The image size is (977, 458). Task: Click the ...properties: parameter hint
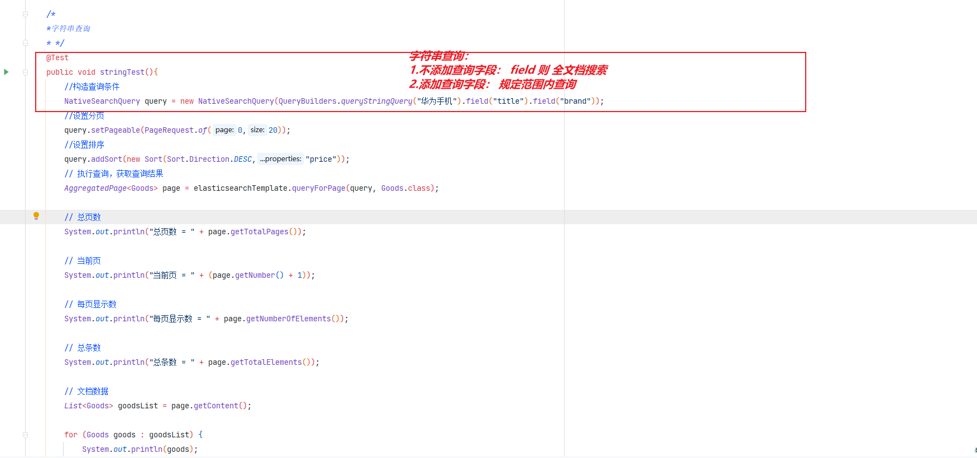(281, 159)
